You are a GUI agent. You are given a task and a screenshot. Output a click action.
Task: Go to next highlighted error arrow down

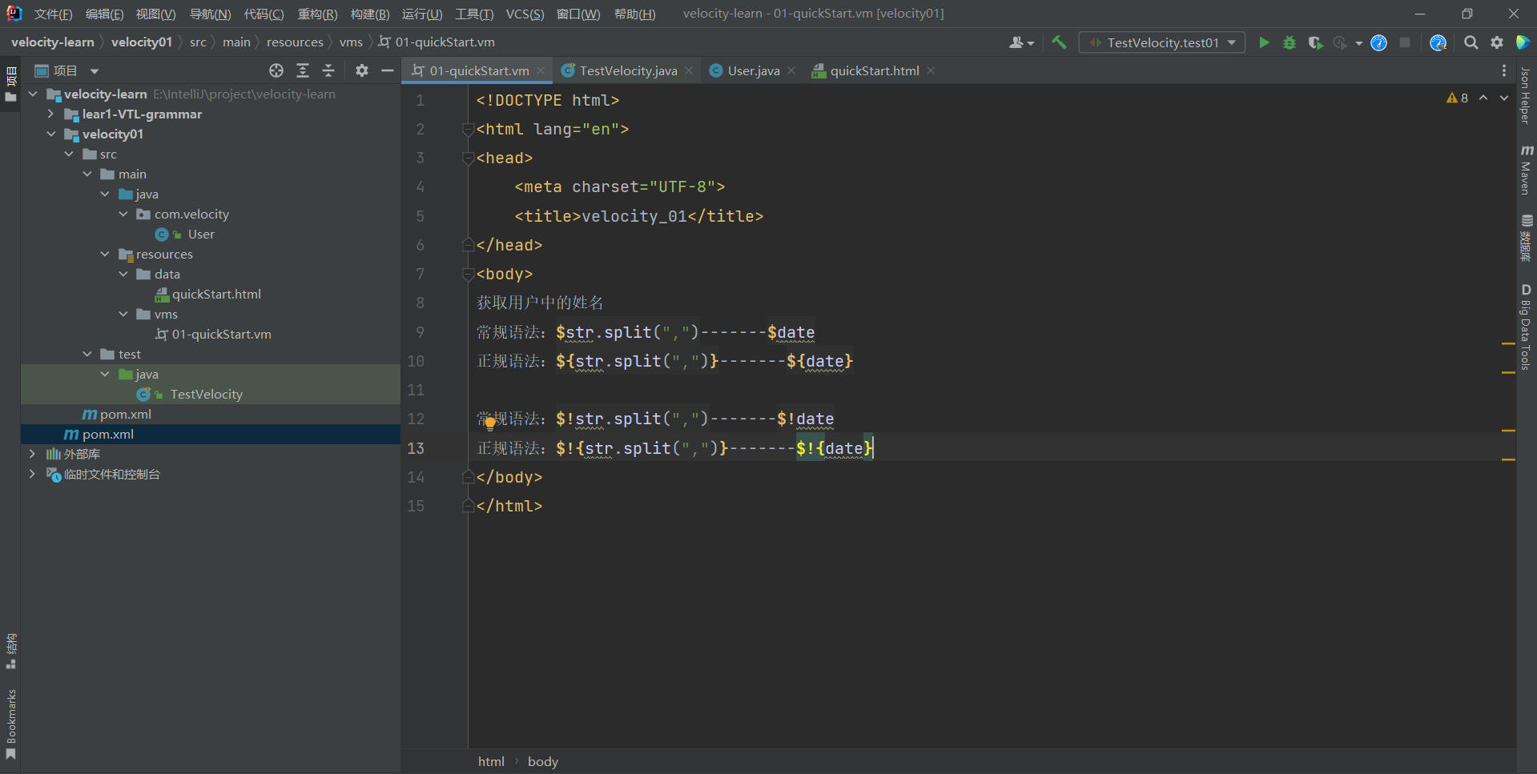[x=1504, y=98]
